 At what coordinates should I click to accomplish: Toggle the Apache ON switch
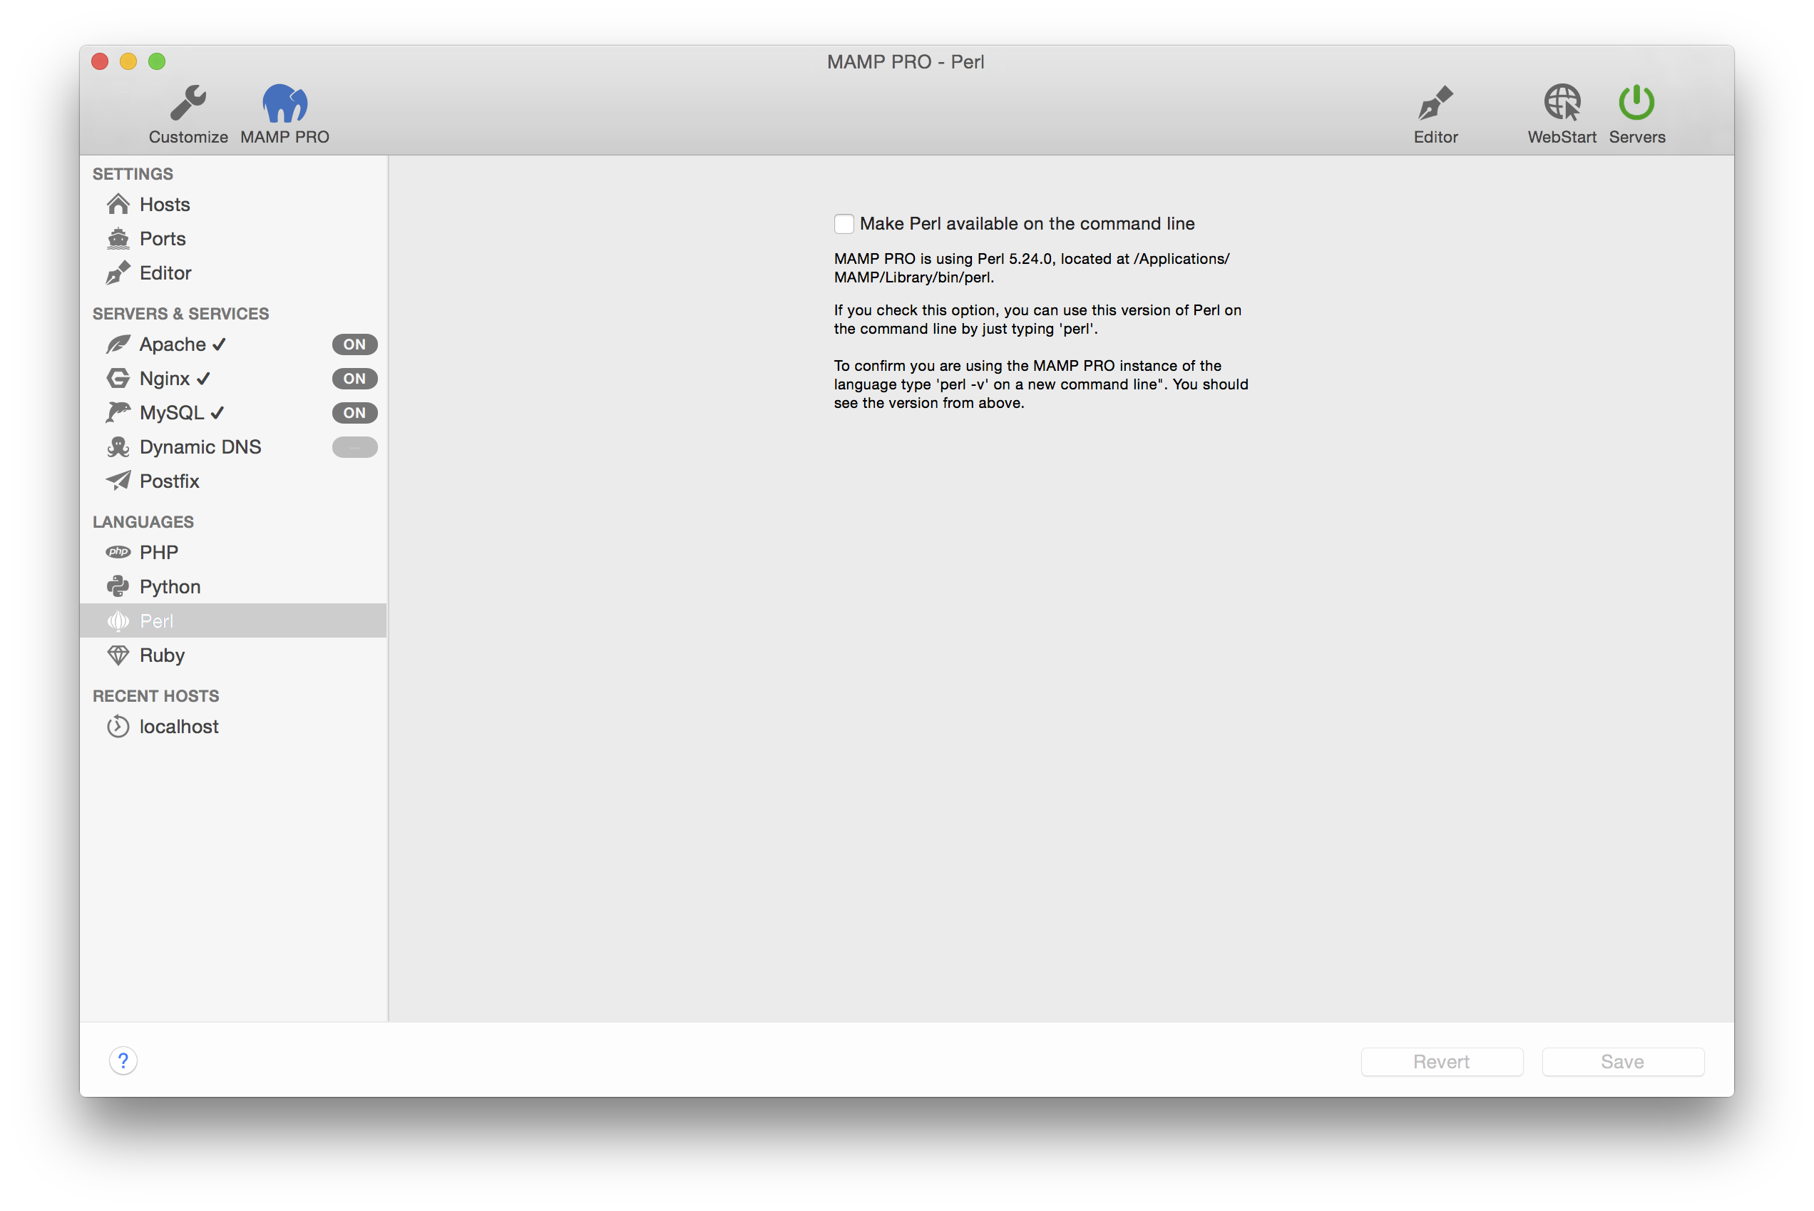pos(354,344)
